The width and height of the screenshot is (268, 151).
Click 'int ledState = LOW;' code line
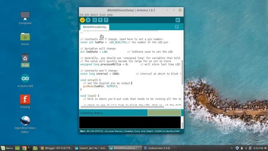94,52
